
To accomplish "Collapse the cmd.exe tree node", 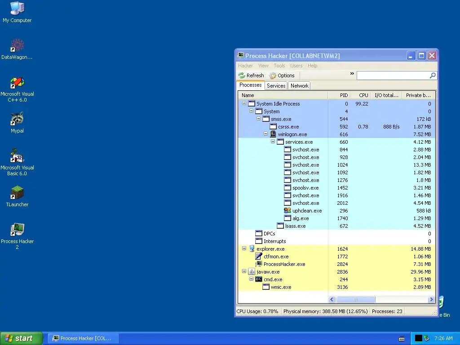I will tap(251, 279).
